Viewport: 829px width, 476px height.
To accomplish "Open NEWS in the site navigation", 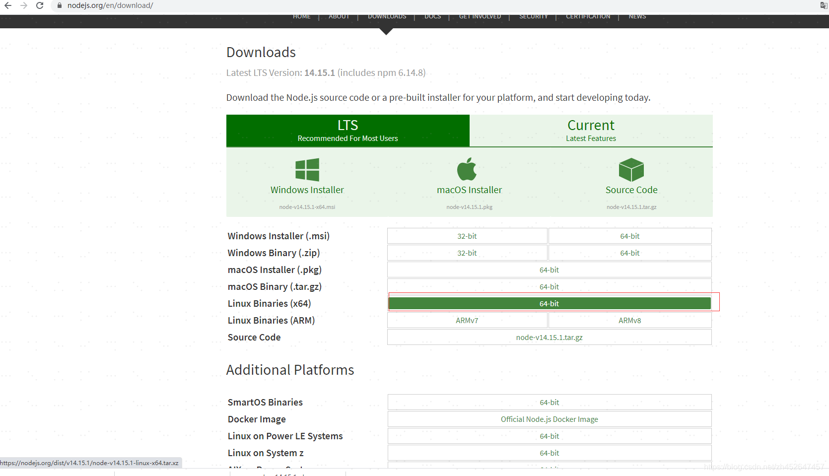I will [637, 16].
